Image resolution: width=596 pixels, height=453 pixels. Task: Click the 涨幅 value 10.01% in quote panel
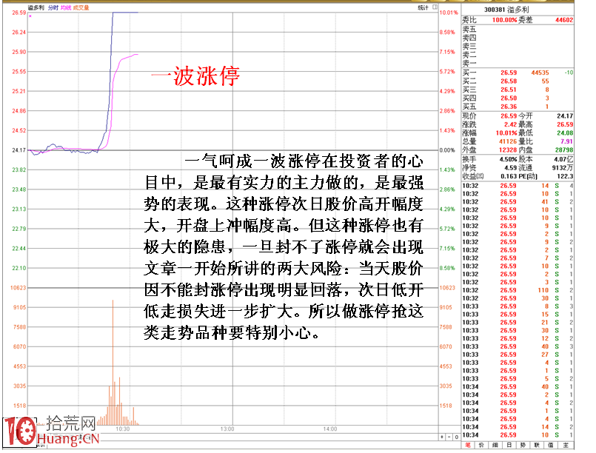coord(506,133)
